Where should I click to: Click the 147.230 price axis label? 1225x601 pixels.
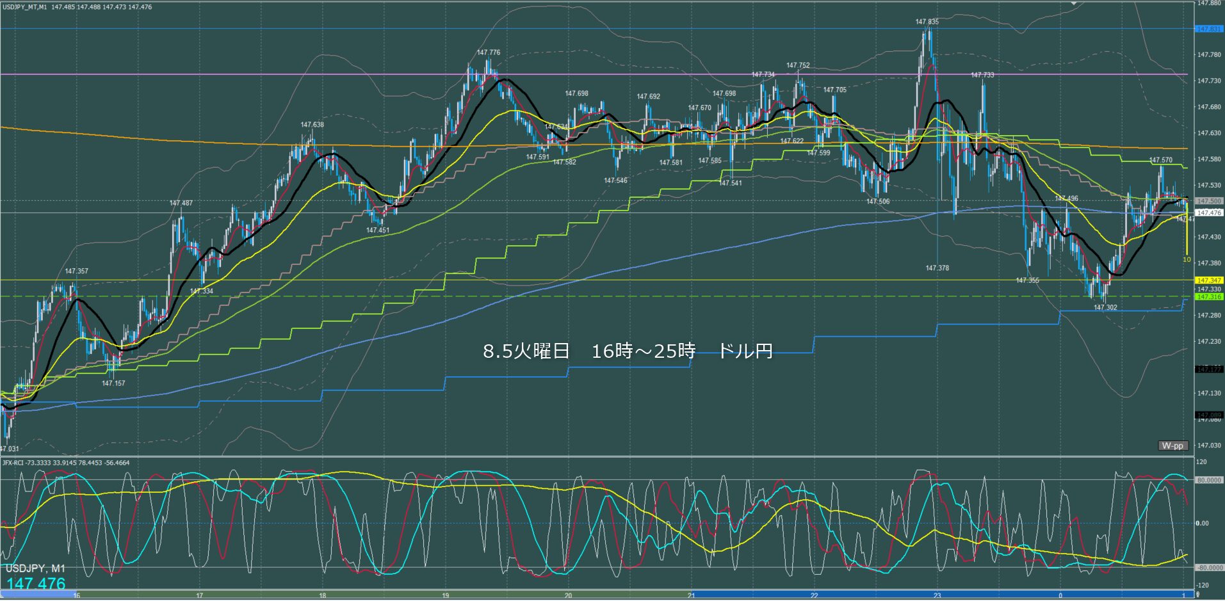(x=1209, y=342)
